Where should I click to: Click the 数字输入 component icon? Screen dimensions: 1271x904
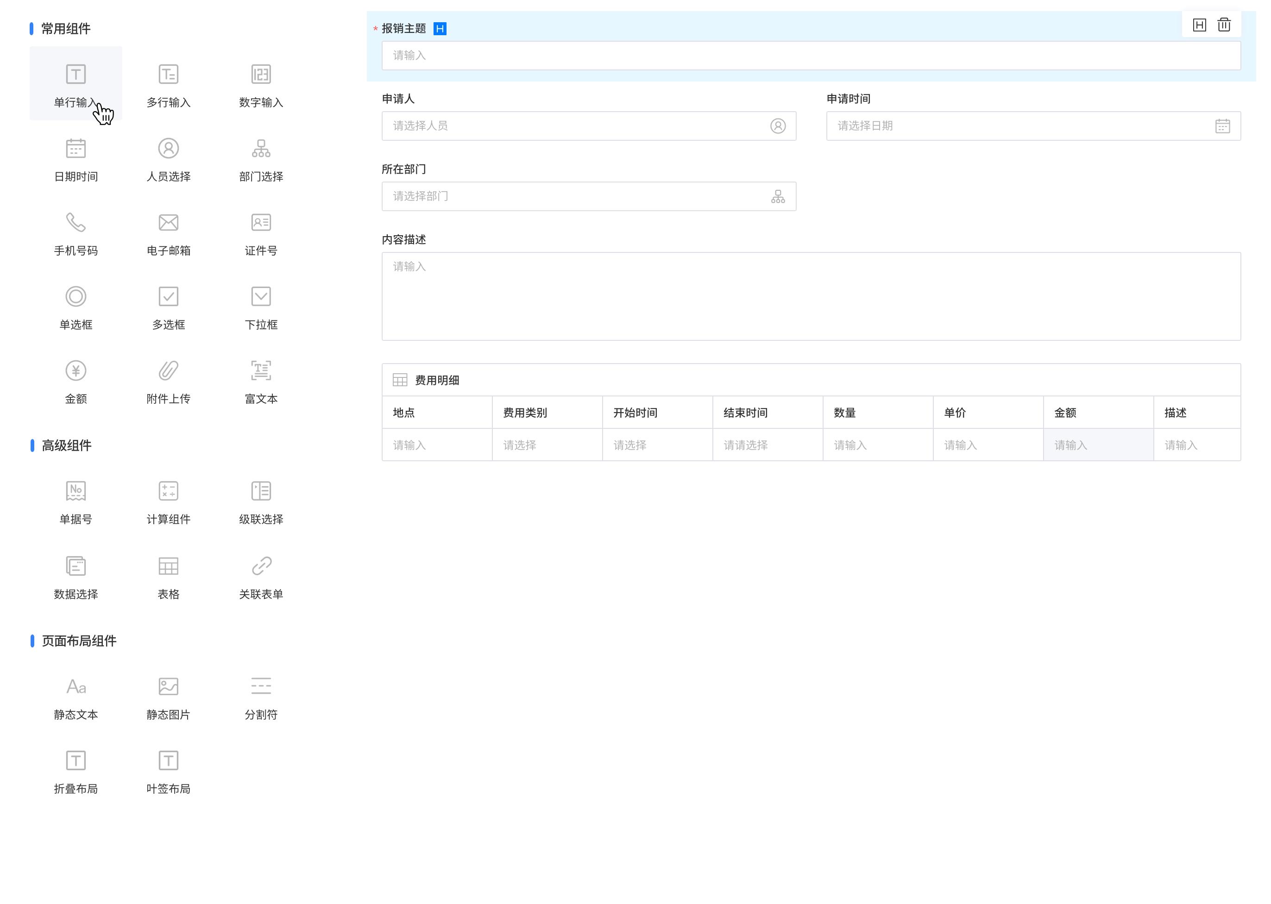click(261, 75)
